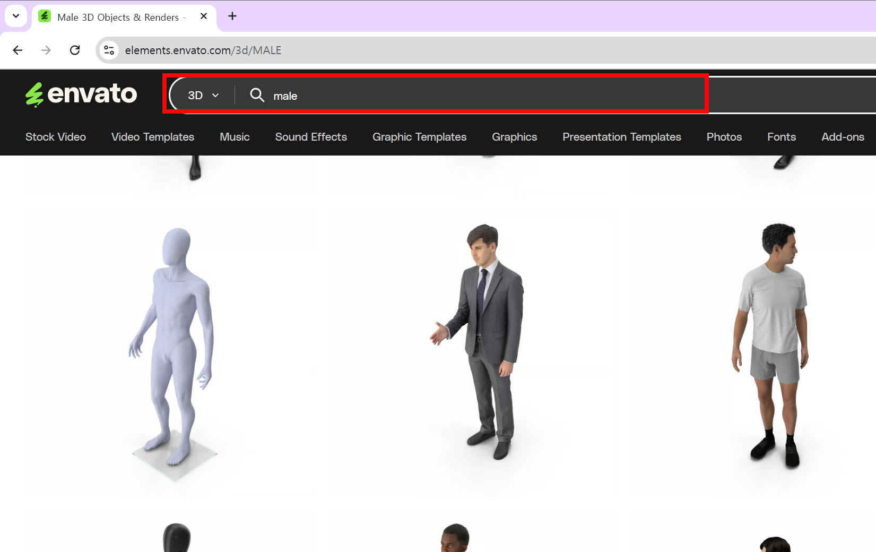Open the 3D category dropdown in search bar
Viewport: 876px width, 552px height.
tap(203, 96)
